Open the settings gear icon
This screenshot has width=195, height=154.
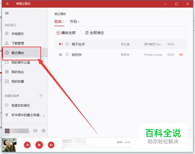coord(43,131)
